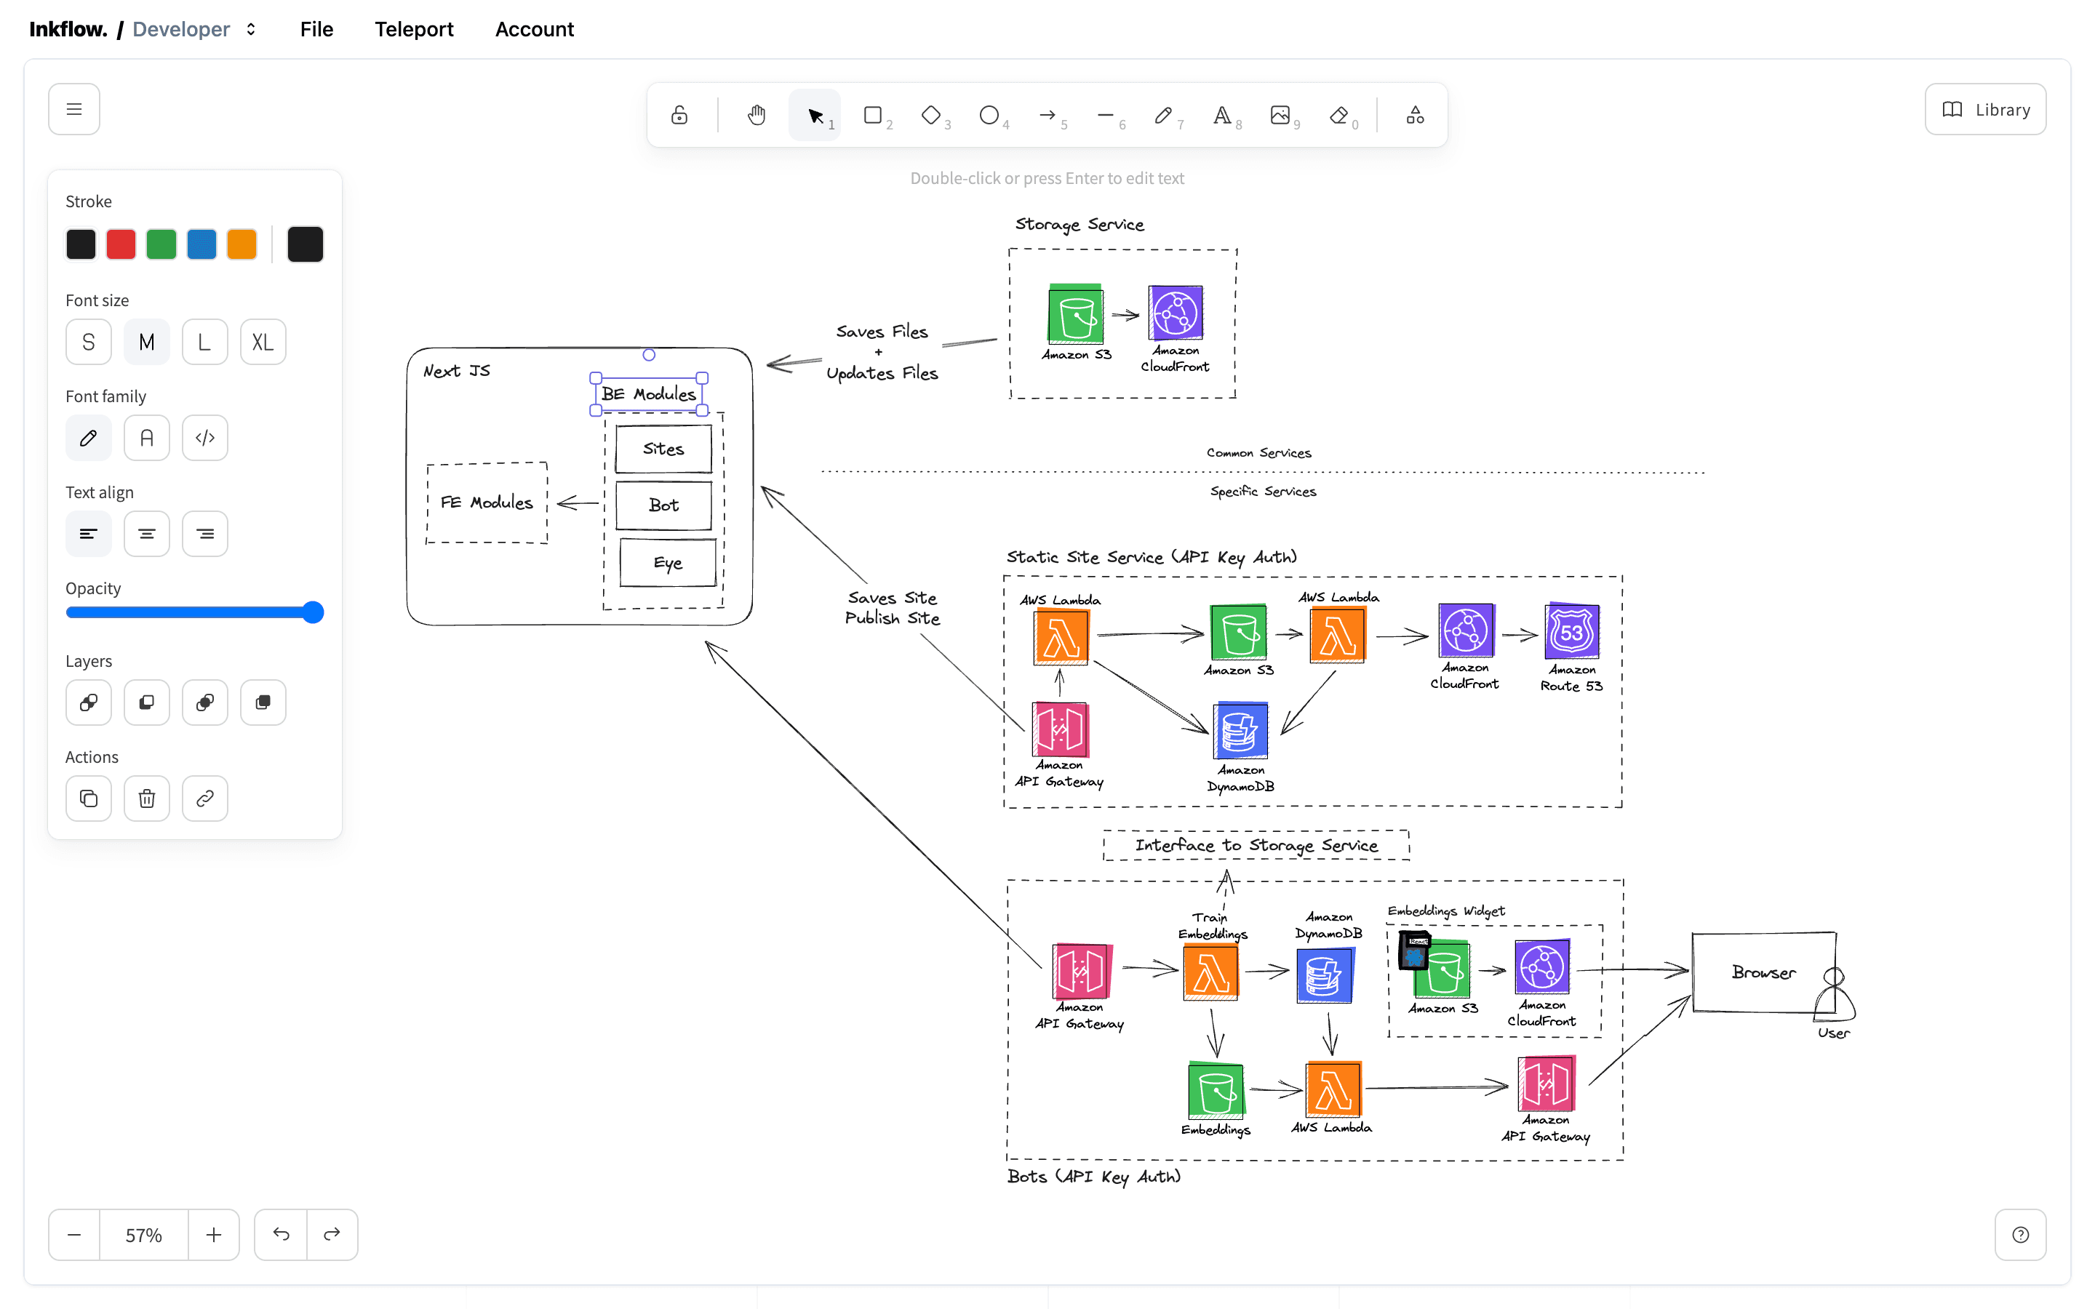The image size is (2095, 1309).
Task: Click the delete action button in Actions panel
Action: coord(146,799)
